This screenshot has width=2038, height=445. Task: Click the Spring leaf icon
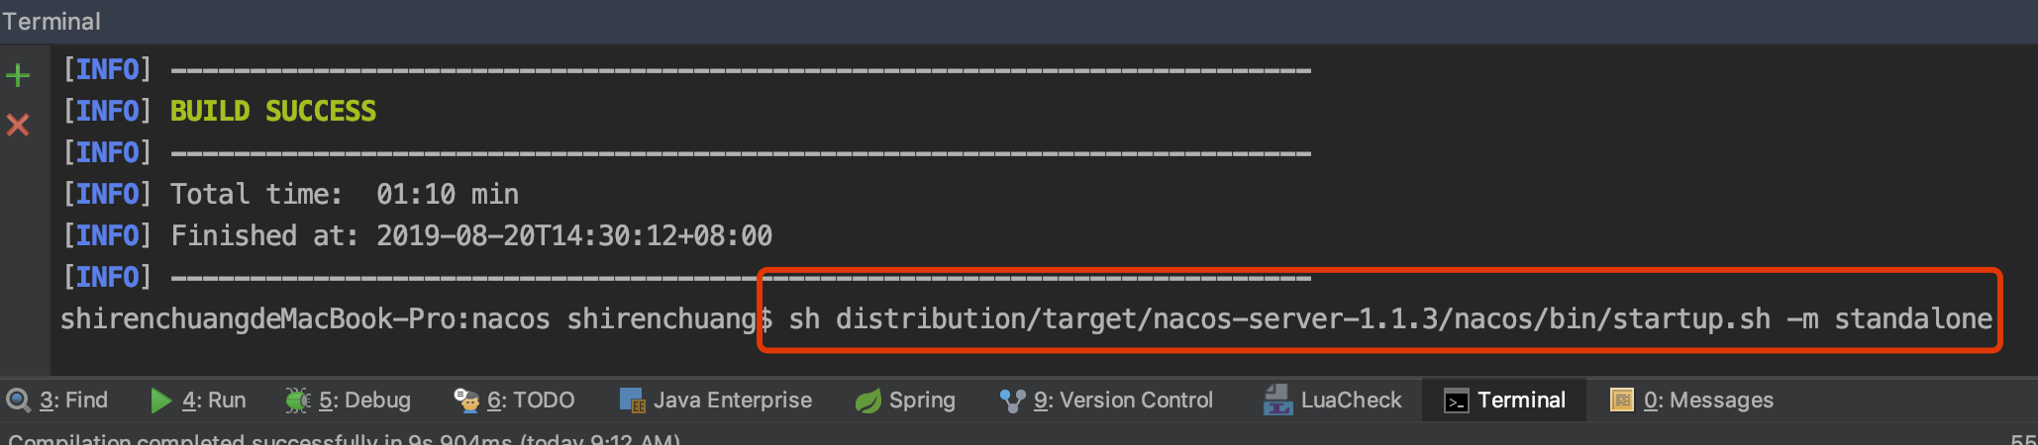(x=867, y=400)
